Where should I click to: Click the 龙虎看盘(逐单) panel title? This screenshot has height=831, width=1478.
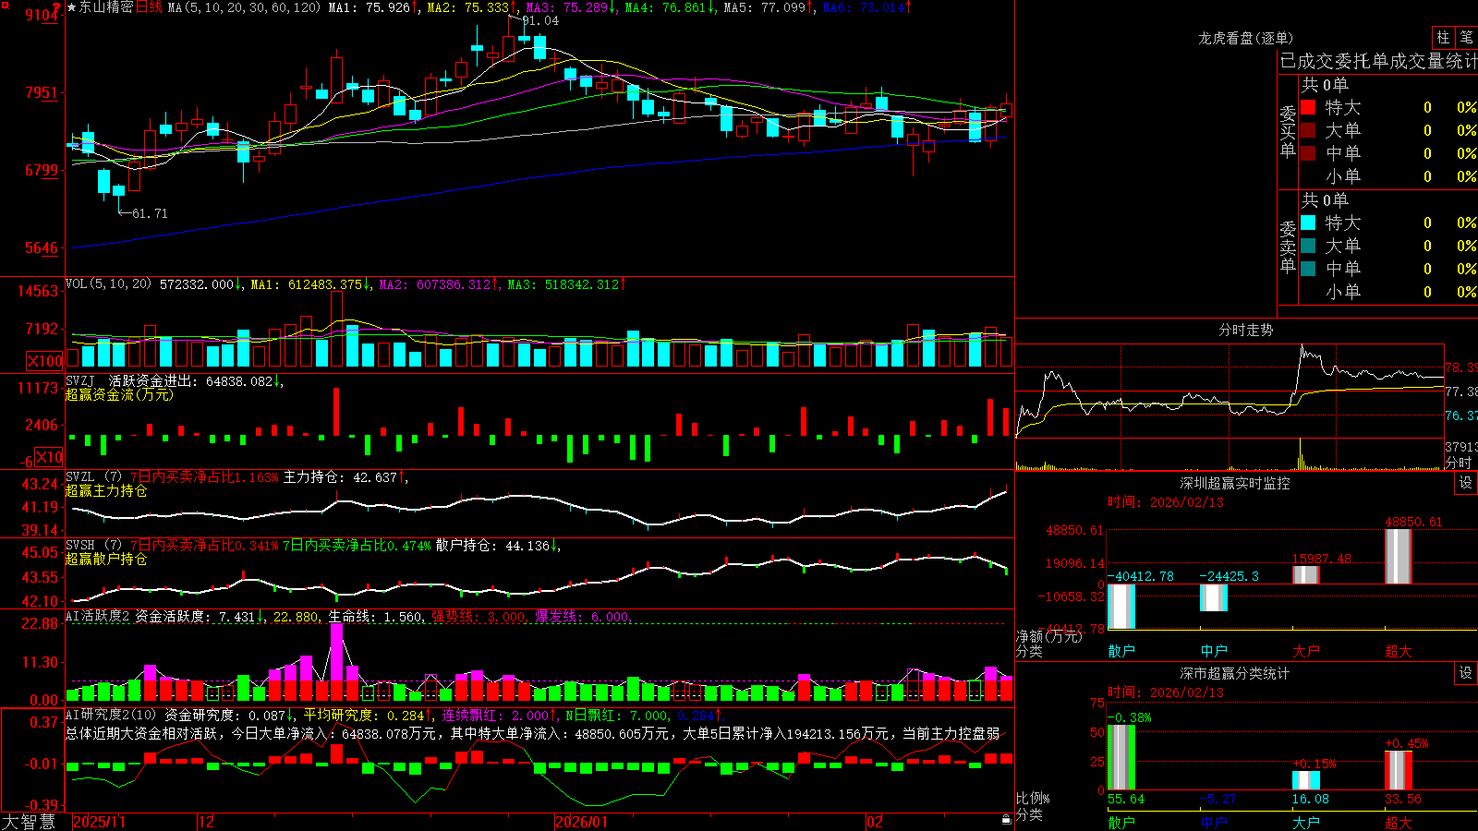[1246, 38]
